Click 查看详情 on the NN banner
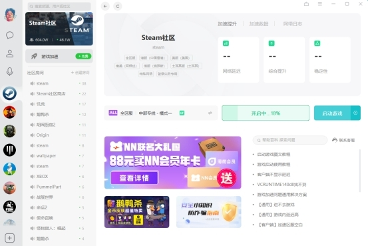Viewport: 368px width, 246px height. [134, 178]
